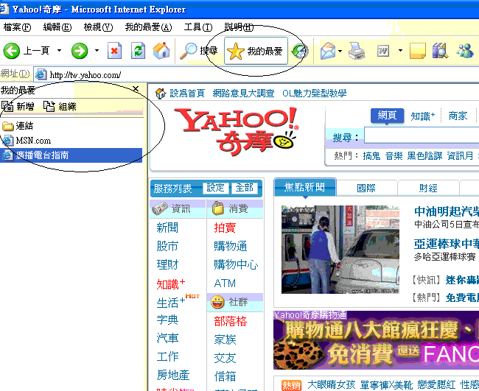Click the History icon in the toolbar
The width and height of the screenshot is (479, 391).
pos(299,51)
